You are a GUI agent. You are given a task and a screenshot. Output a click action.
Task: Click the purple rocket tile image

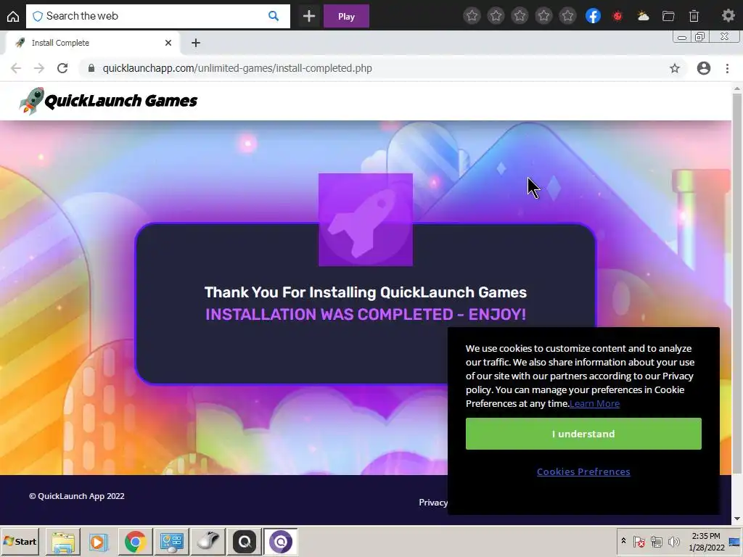(366, 220)
